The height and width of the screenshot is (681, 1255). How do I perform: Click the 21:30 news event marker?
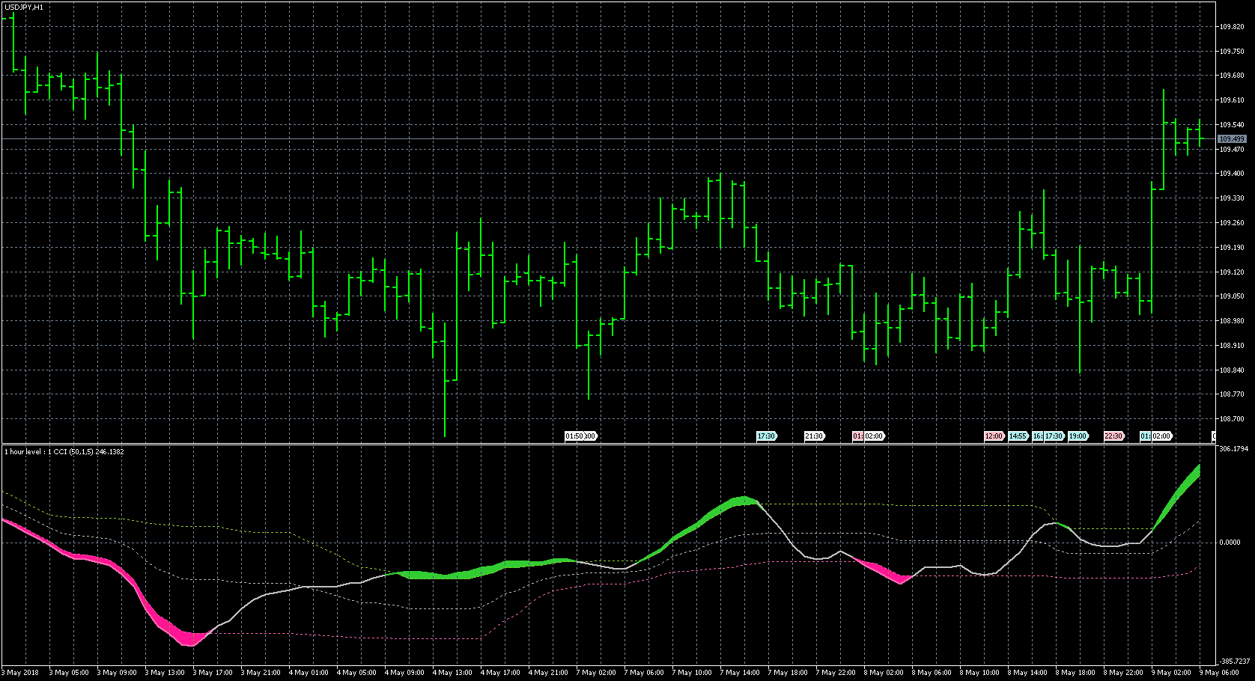pyautogui.click(x=813, y=436)
